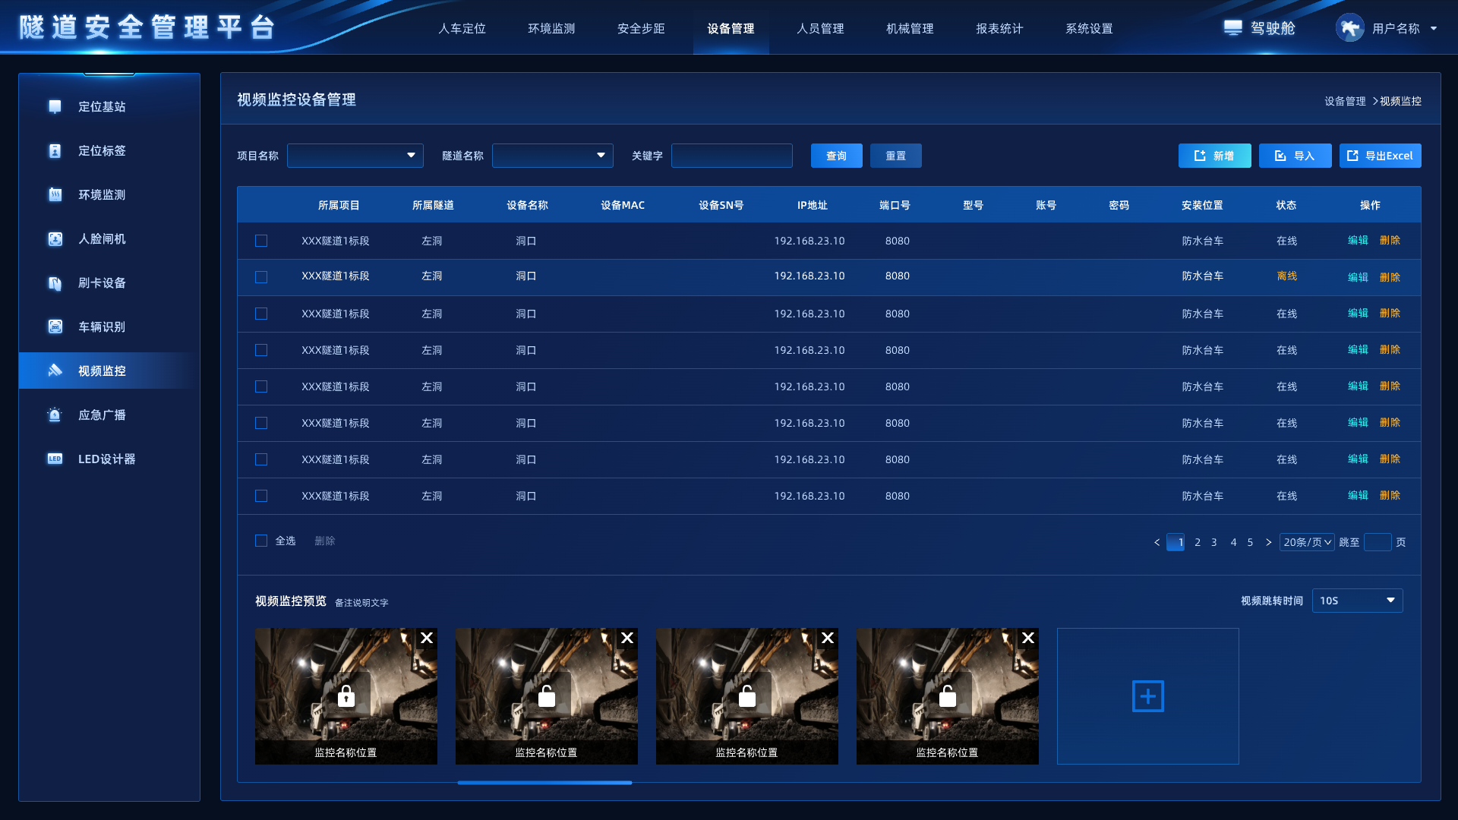Add new video preview with plus icon
This screenshot has width=1458, height=820.
[x=1147, y=696]
